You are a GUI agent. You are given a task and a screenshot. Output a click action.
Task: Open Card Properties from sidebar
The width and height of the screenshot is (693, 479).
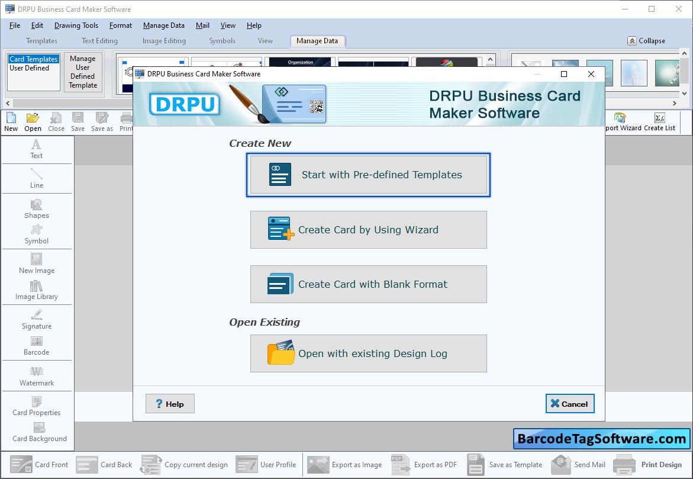tap(36, 406)
